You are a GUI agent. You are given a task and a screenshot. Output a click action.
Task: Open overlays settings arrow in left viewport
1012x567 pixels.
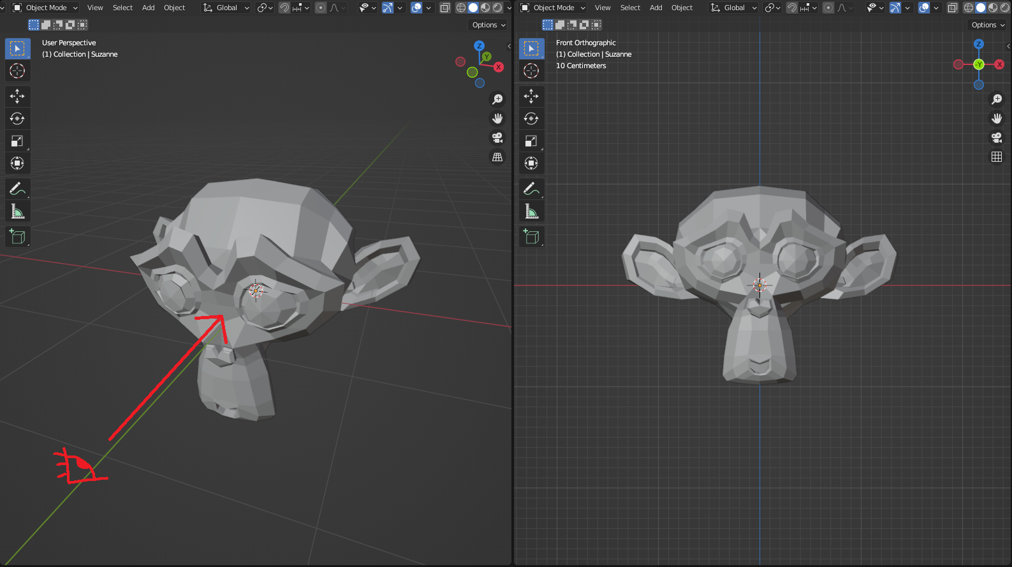click(429, 8)
